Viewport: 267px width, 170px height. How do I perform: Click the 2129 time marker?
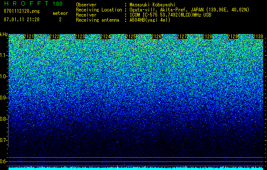pos(233,37)
